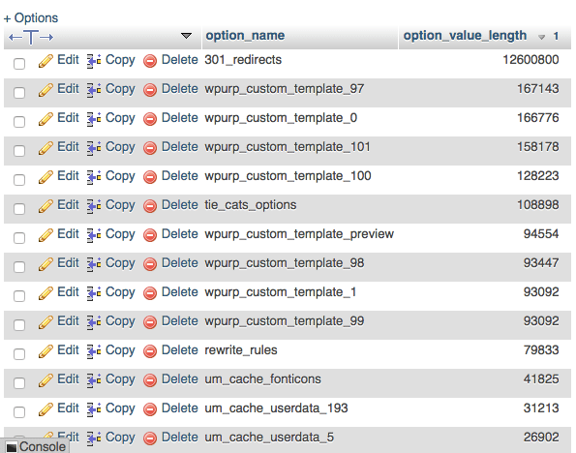Open the Console panel
This screenshot has width=576, height=453.
coord(36,446)
